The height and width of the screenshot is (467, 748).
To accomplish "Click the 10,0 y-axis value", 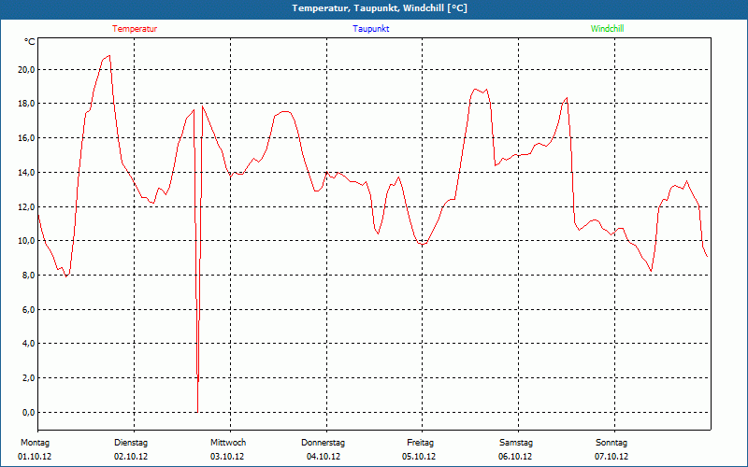I will (x=26, y=241).
